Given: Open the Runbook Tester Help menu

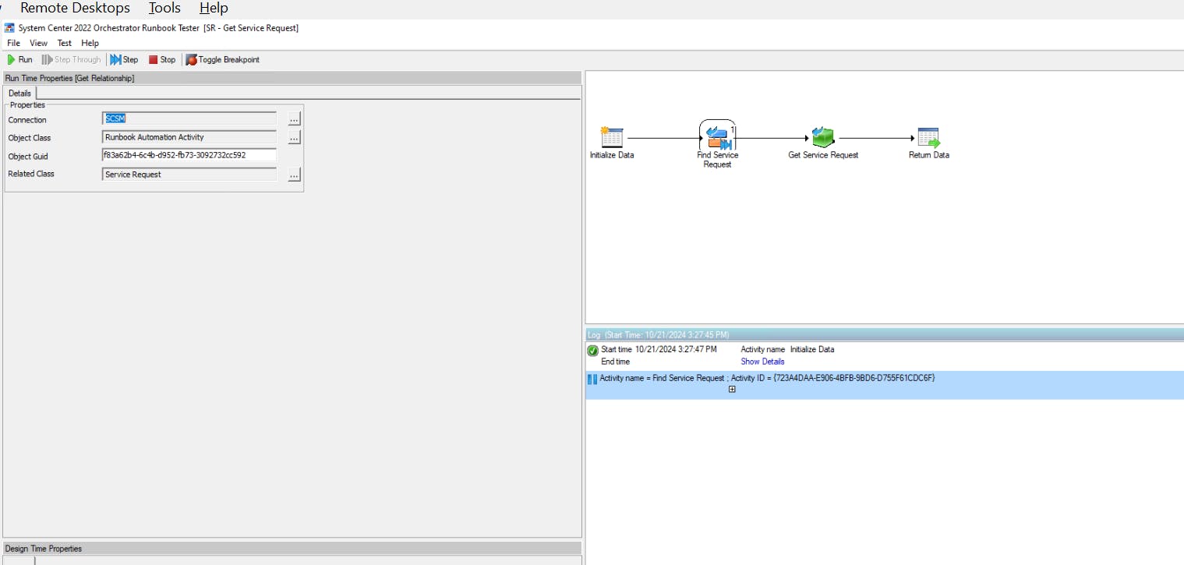Looking at the screenshot, I should click(x=90, y=44).
